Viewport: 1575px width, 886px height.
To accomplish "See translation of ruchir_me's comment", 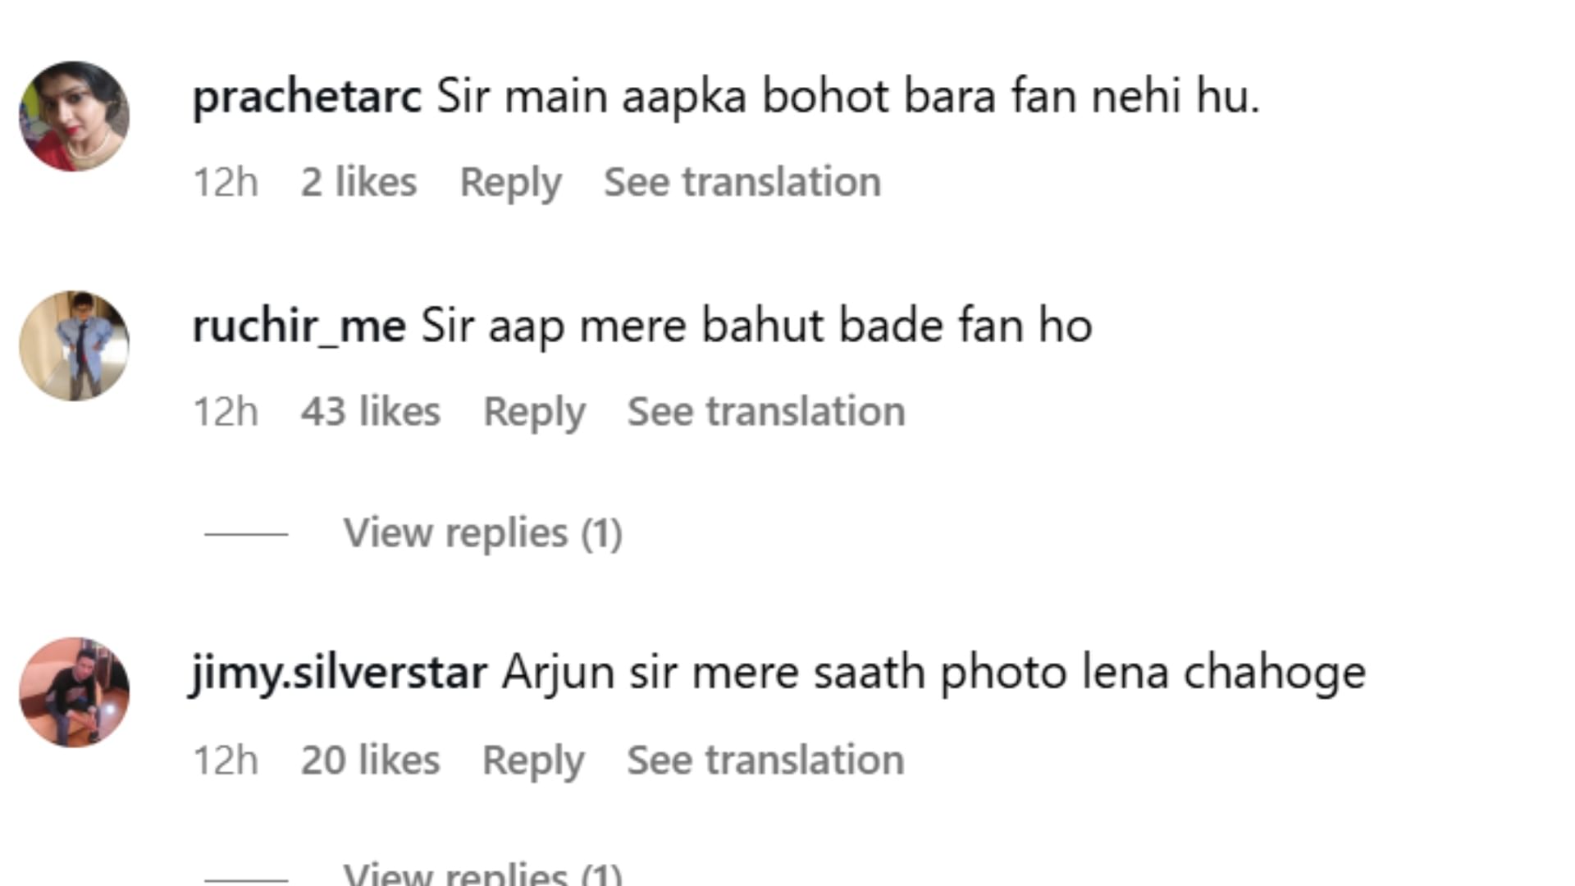I will click(x=766, y=412).
